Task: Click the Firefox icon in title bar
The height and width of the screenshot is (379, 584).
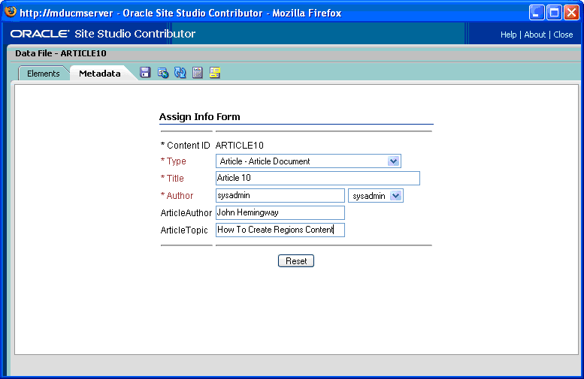Action: point(10,12)
